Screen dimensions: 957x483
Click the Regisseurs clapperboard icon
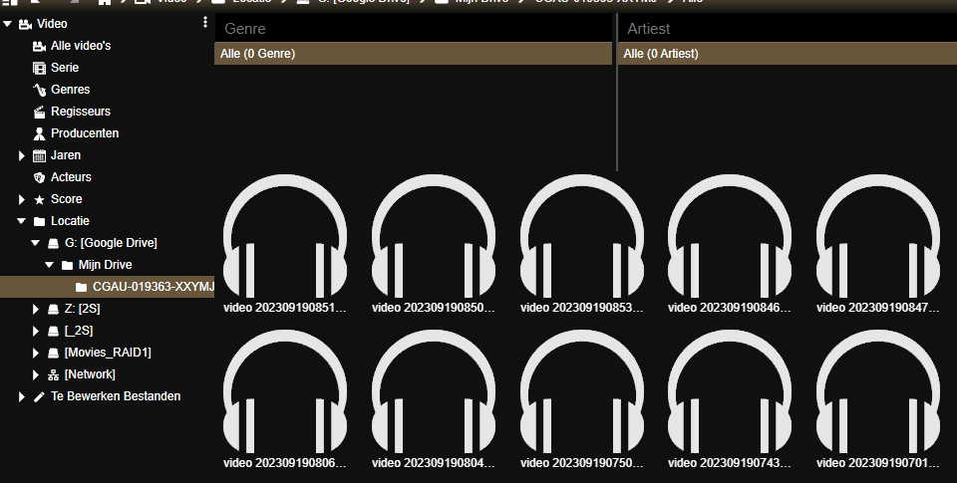[39, 113]
